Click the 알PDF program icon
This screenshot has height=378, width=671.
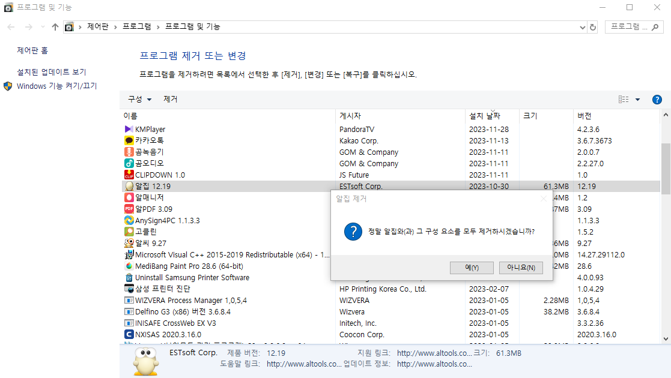tap(129, 209)
